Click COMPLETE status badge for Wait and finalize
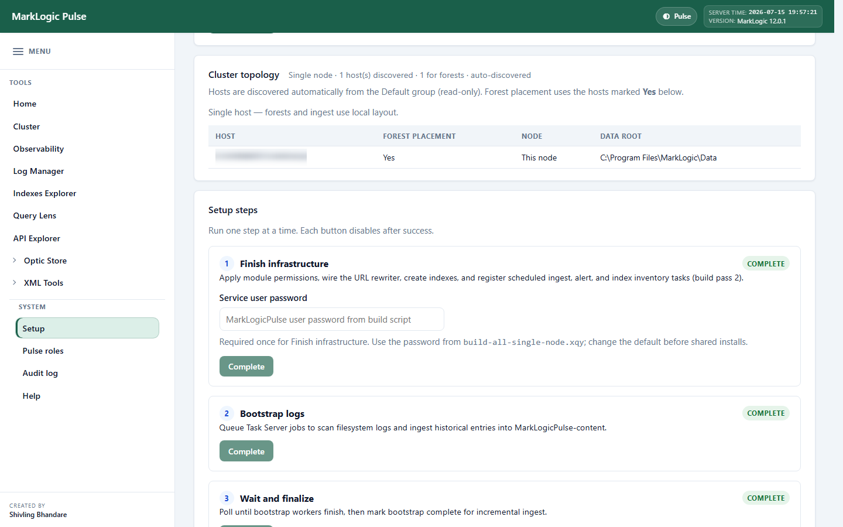 766,498
